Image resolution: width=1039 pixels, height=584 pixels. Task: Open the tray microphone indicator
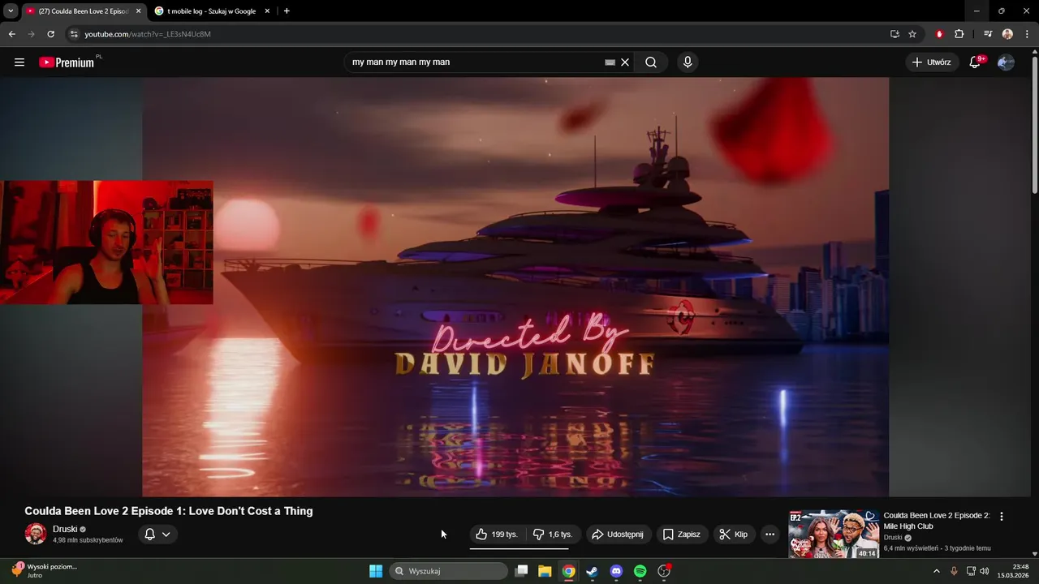[x=954, y=571]
